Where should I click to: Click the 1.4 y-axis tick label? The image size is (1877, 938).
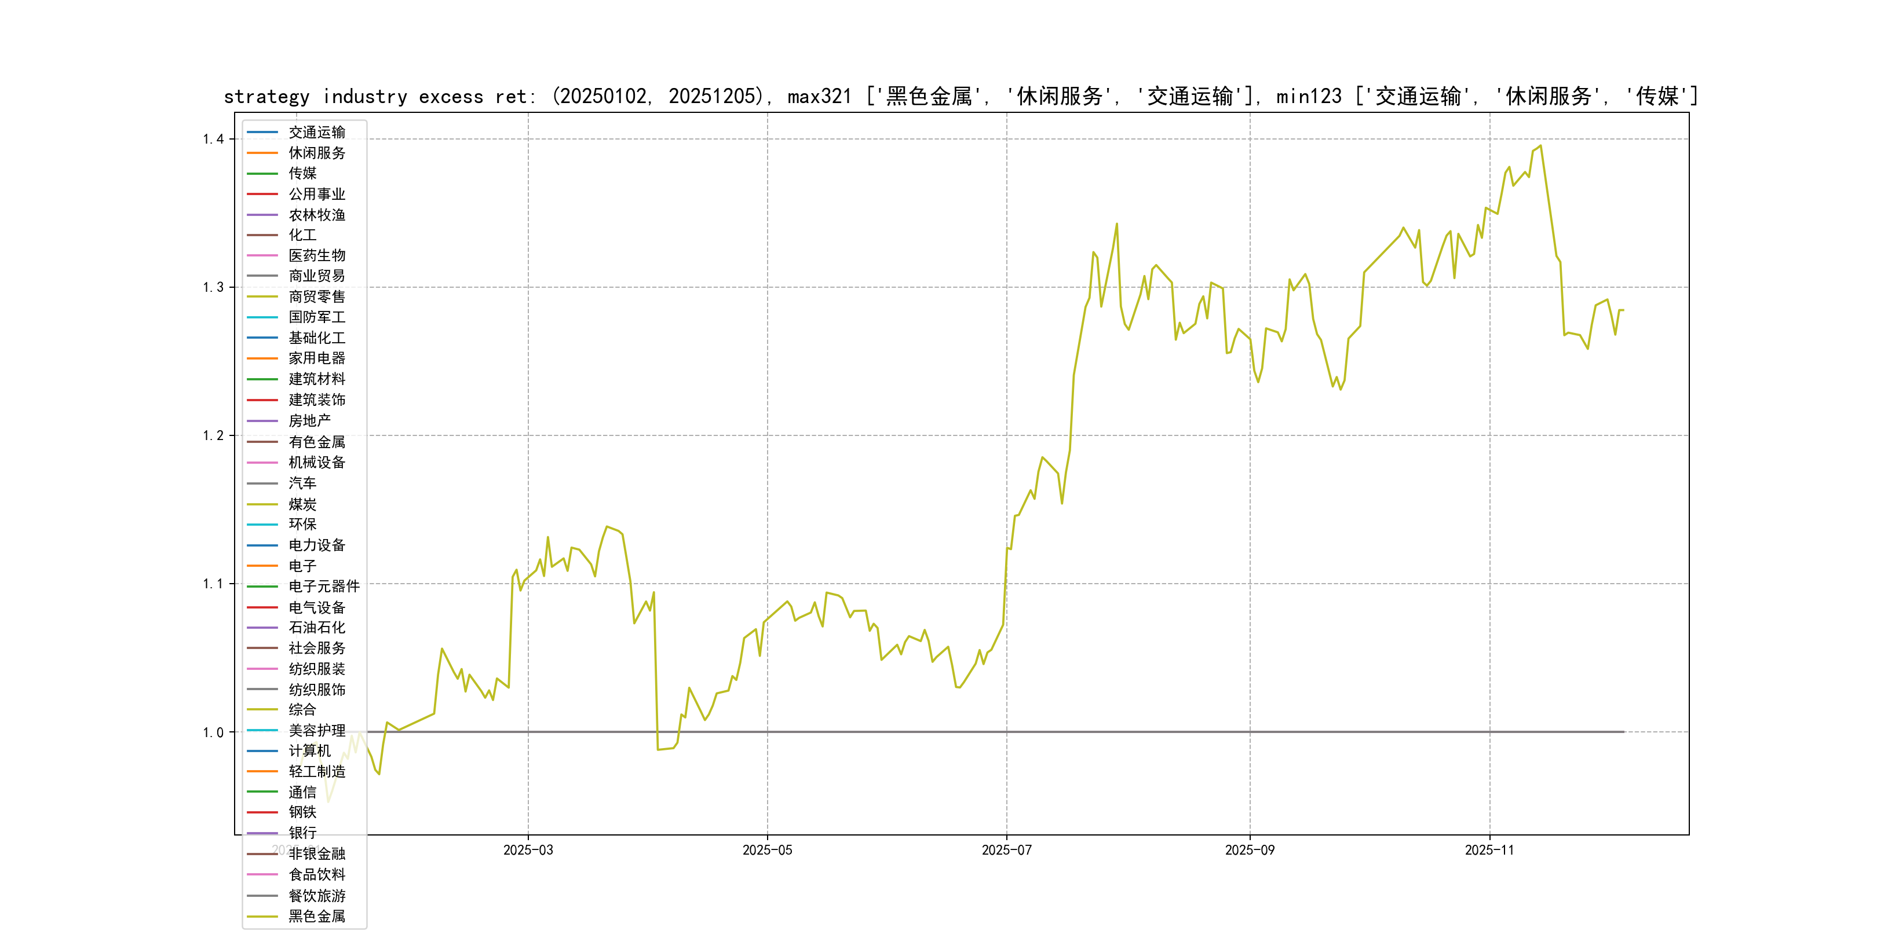(213, 139)
